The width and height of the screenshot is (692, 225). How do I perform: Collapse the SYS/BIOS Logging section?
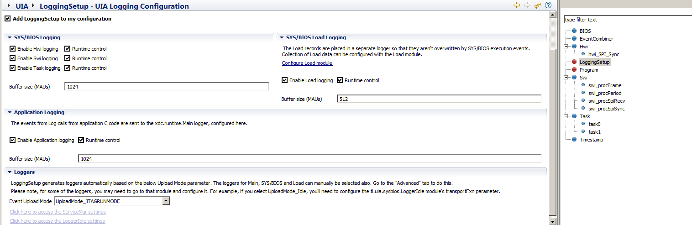pyautogui.click(x=9, y=37)
